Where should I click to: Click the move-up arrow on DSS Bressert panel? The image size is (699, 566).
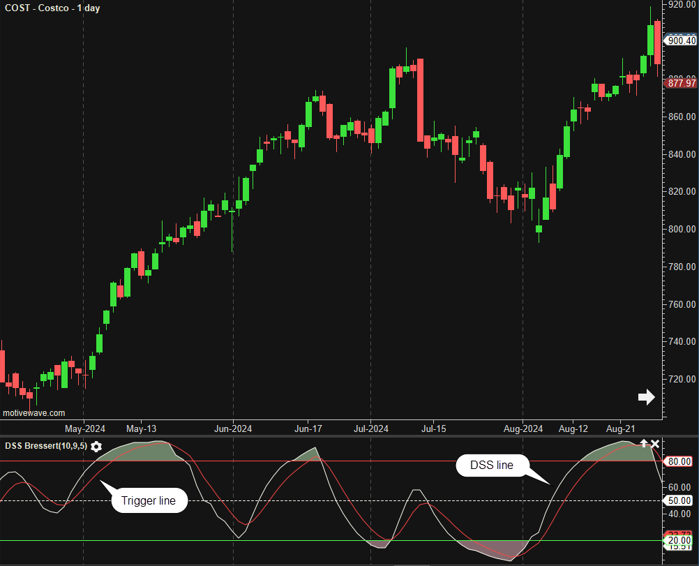(644, 444)
